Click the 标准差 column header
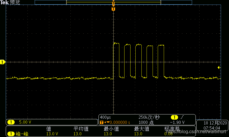229x137 pixels. 172,129
